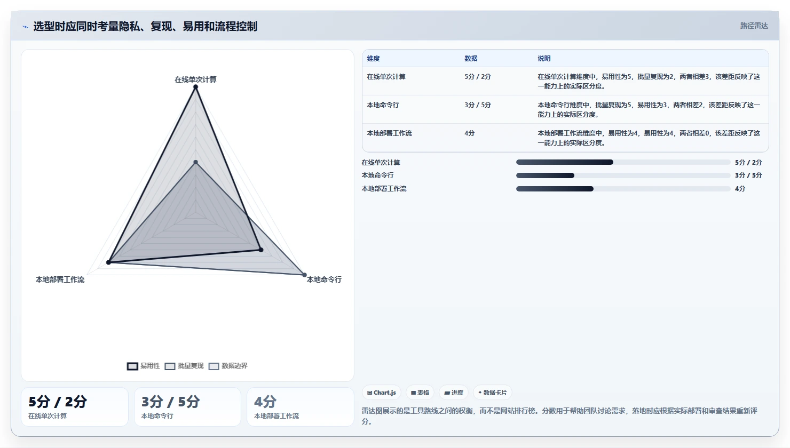This screenshot has height=448, width=790.
Task: Click the 路径雷达 tag in the header
Action: pos(754,26)
